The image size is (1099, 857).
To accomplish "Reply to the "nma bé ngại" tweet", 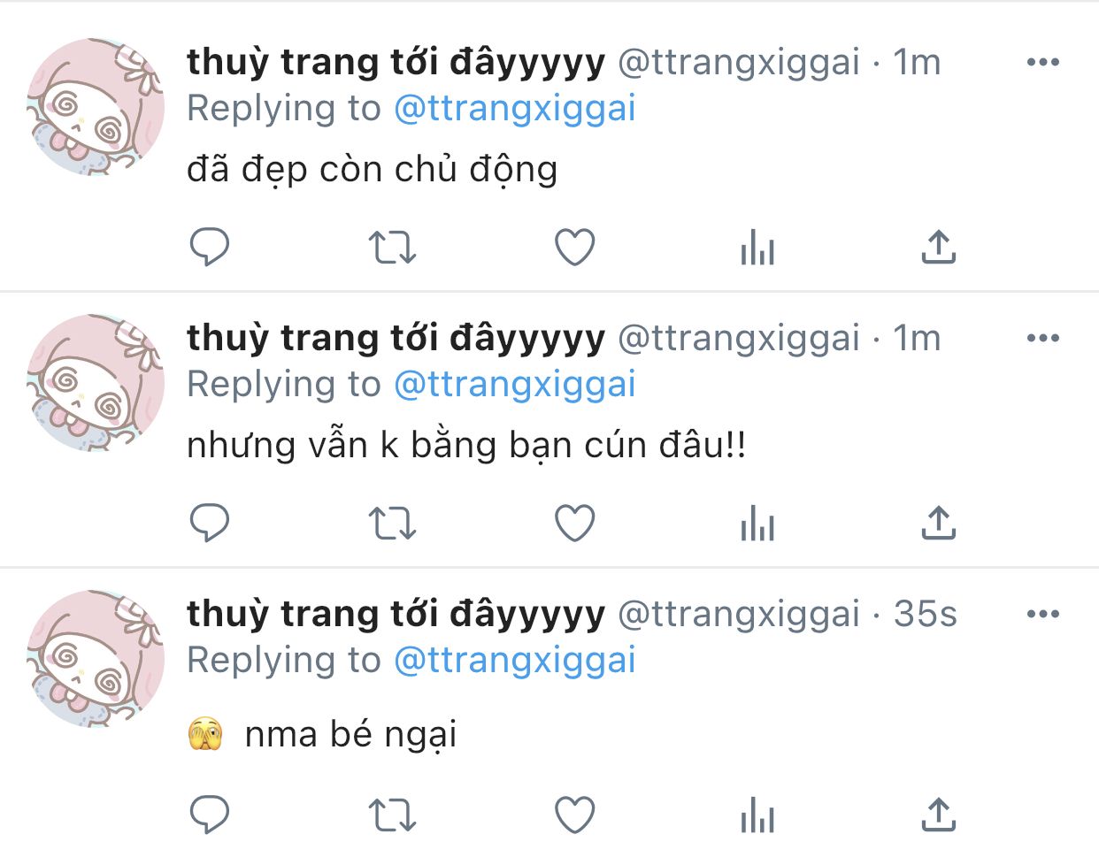I will tap(210, 815).
